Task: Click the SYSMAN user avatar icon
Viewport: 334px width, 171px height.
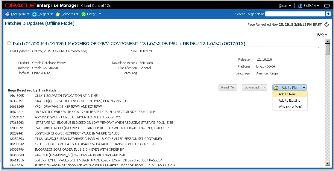Action: 300,6
